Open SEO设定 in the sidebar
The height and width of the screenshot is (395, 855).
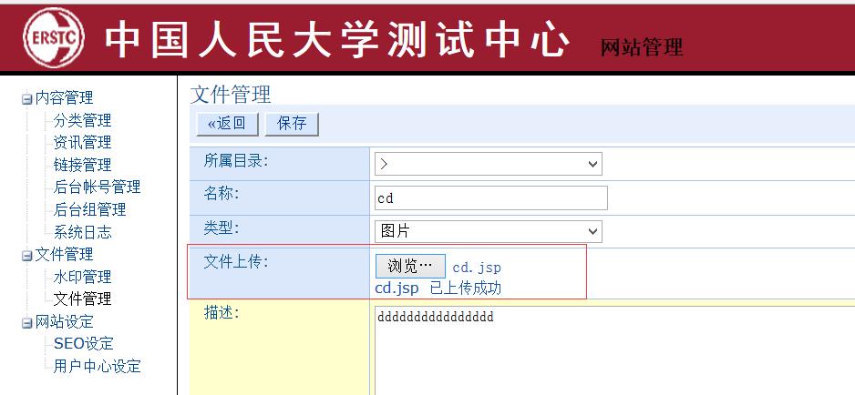tap(84, 344)
